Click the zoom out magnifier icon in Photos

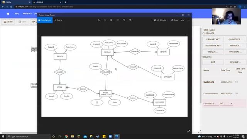[x=105, y=20]
